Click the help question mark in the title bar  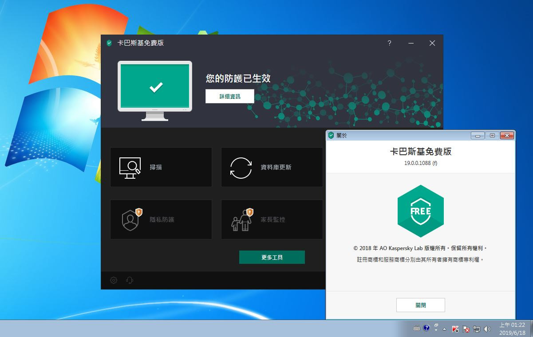[389, 43]
